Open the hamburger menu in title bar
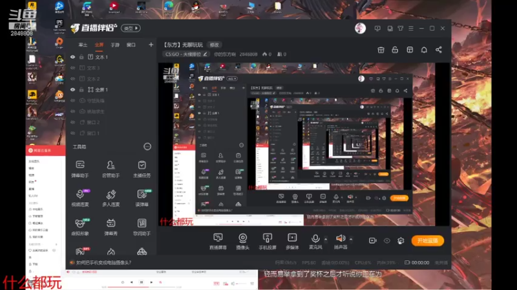Image resolution: width=517 pixels, height=290 pixels. tap(411, 28)
